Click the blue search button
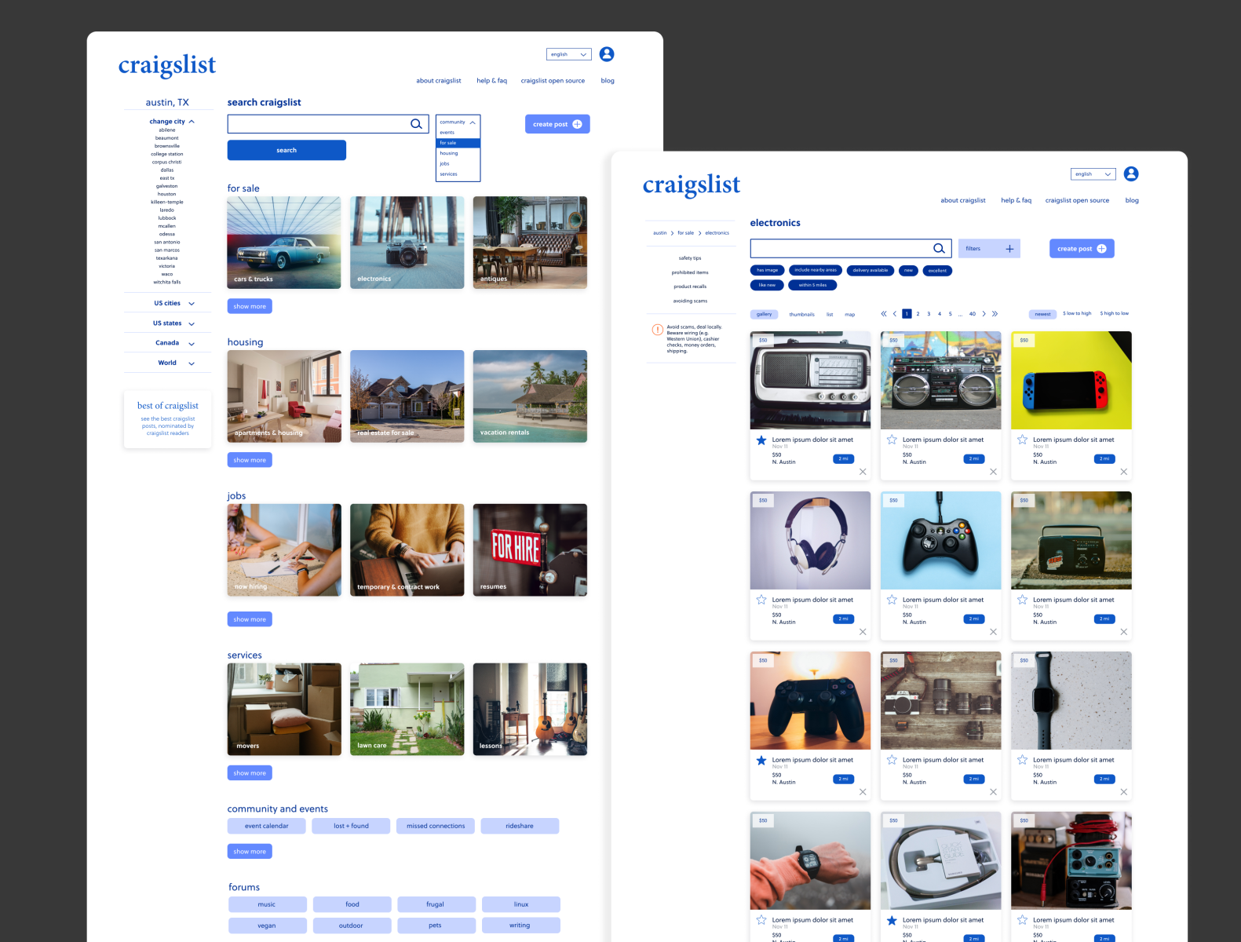 click(287, 150)
